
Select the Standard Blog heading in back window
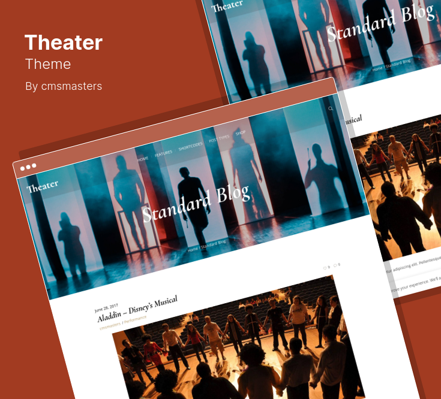(380, 23)
